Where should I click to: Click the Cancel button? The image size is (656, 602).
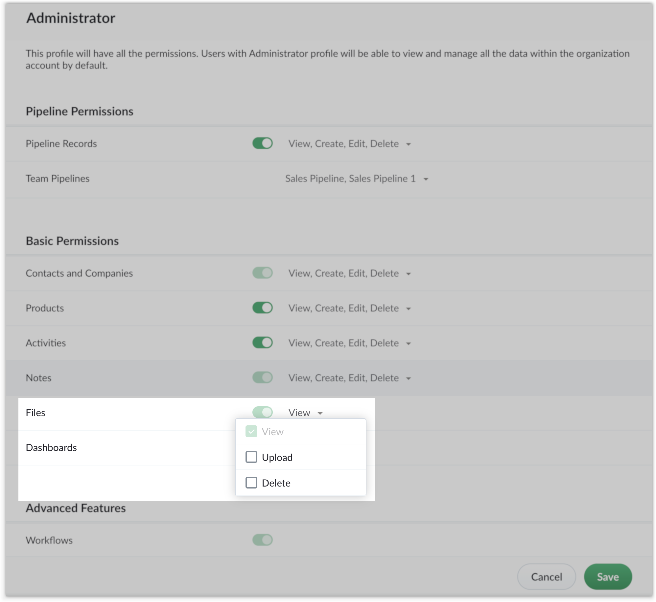tap(546, 577)
